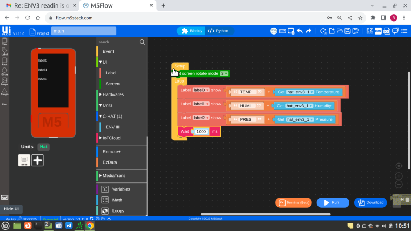Open label0 dropdown in first Label block
411x231 pixels.
[x=201, y=90]
